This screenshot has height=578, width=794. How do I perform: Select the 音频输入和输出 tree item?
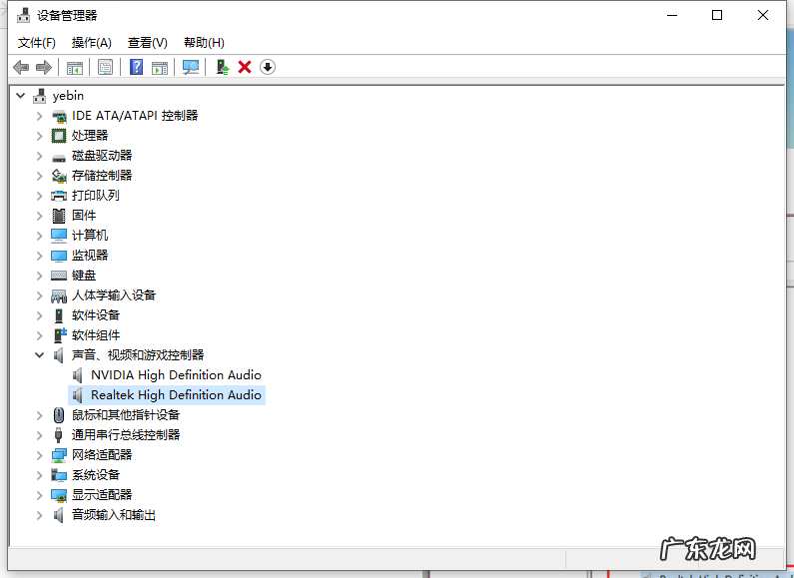[x=113, y=515]
